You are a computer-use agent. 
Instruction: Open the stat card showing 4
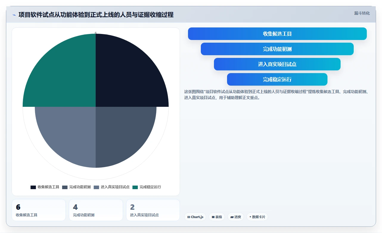tap(96, 210)
